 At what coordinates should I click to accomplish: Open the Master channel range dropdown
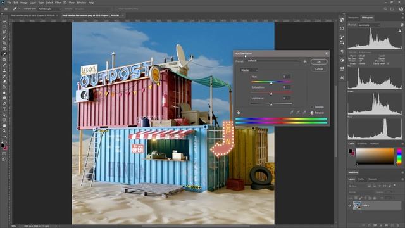(249, 70)
